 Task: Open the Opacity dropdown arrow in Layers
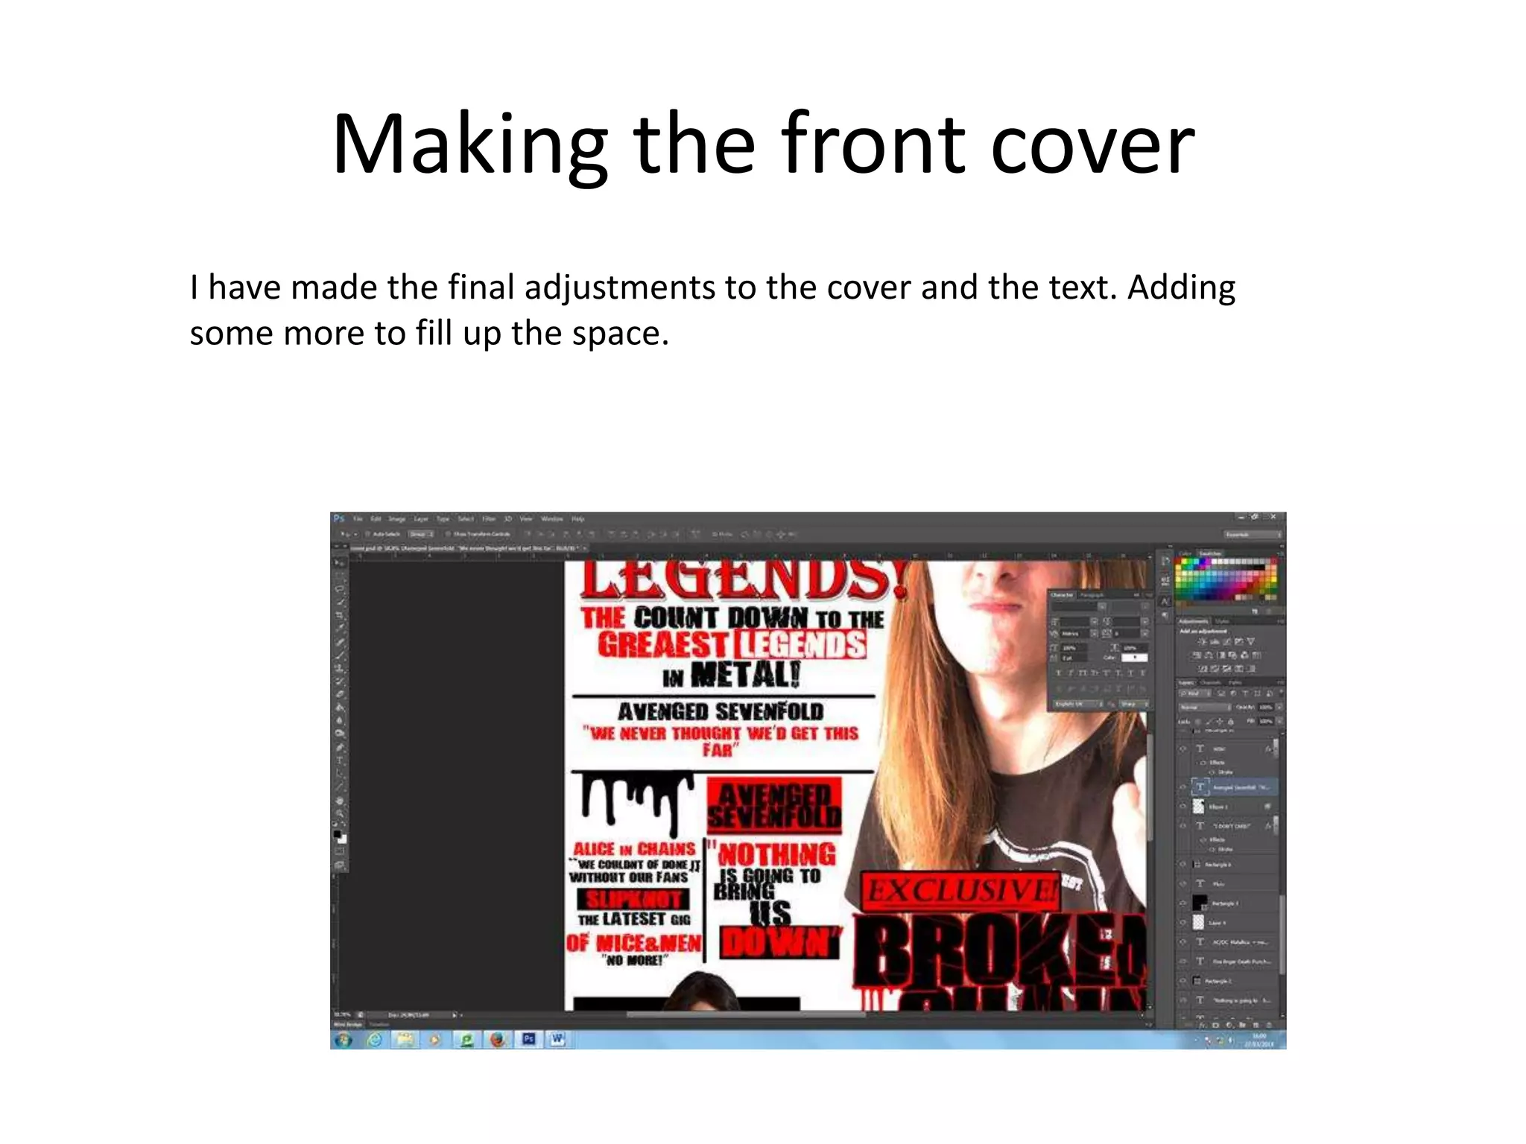[1279, 707]
